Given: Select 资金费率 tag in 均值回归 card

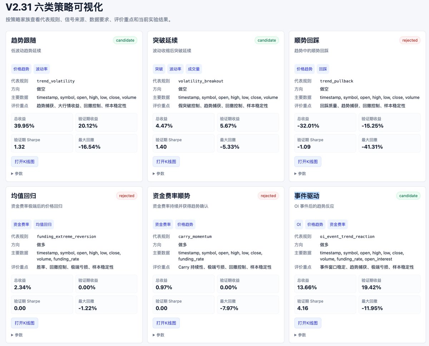Looking at the screenshot, I should click(21, 225).
